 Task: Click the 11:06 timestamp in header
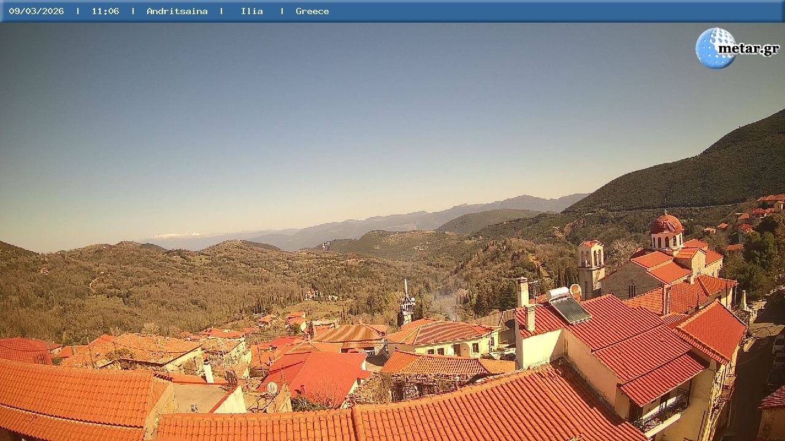tap(105, 11)
